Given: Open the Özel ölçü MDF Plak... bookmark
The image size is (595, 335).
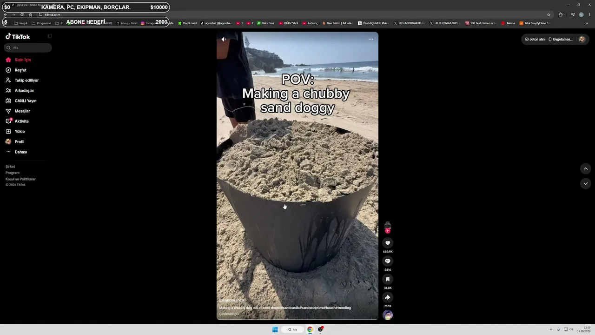Looking at the screenshot, I should pyautogui.click(x=373, y=23).
